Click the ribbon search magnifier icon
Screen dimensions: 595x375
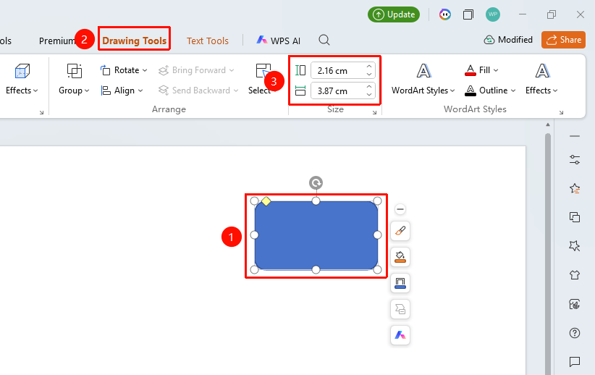[x=324, y=40]
